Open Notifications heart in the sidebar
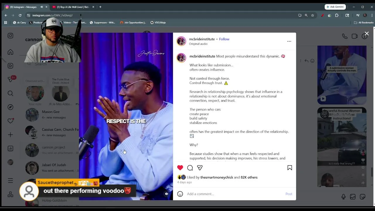Image resolution: width=375 pixels, height=211 pixels. pyautogui.click(x=11, y=121)
